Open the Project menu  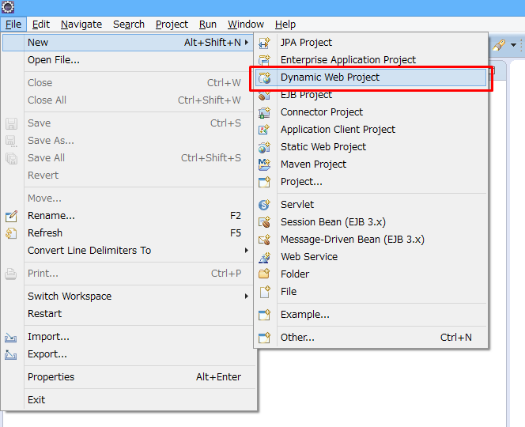(x=172, y=25)
